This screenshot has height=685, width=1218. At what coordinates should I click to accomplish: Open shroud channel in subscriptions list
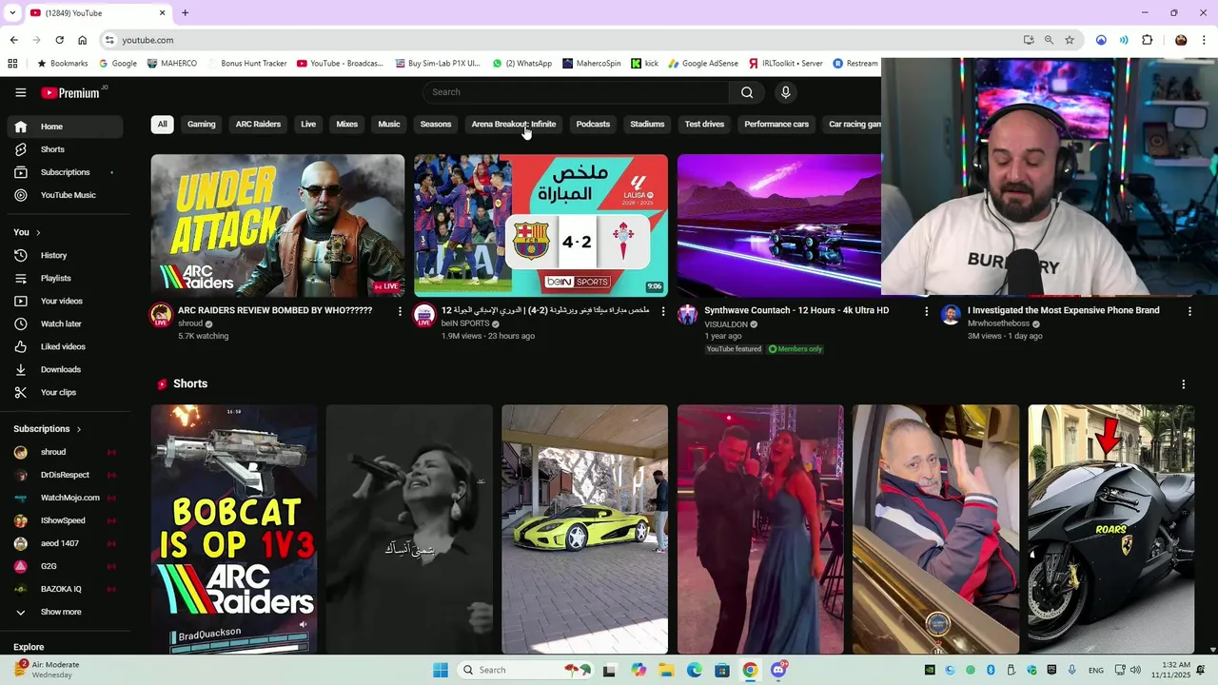tap(65, 452)
